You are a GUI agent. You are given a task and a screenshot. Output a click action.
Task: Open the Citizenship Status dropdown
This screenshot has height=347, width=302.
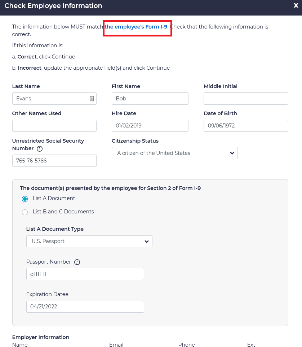pyautogui.click(x=174, y=153)
